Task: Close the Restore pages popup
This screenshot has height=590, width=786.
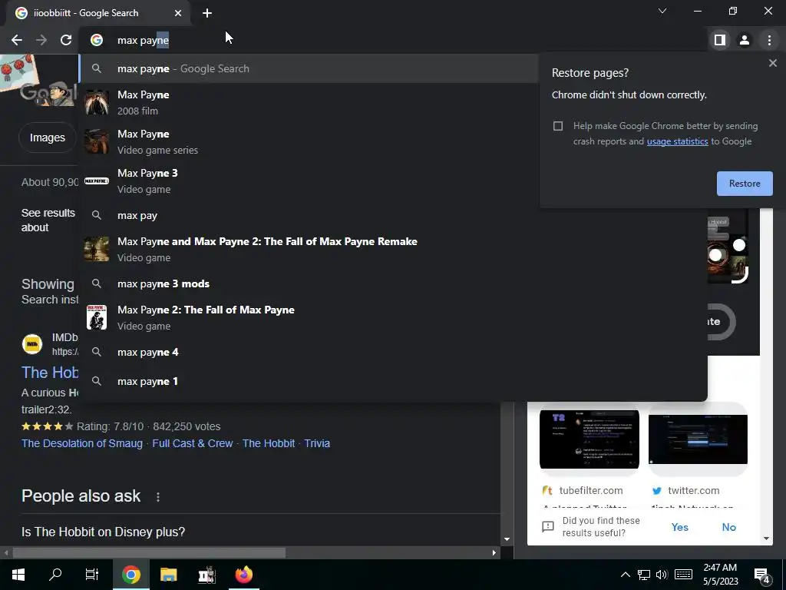Action: (x=772, y=63)
